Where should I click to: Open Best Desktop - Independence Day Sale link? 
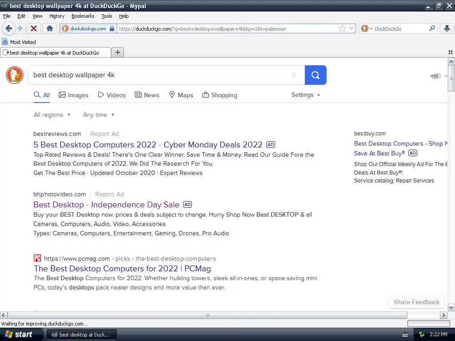tap(106, 205)
